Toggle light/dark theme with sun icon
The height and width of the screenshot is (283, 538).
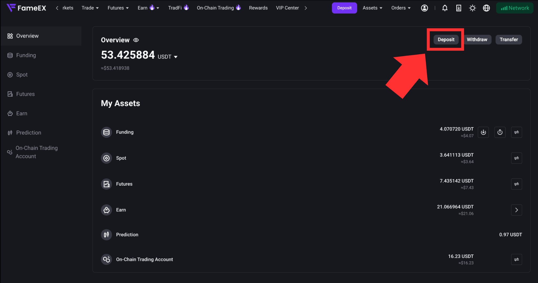click(x=472, y=8)
